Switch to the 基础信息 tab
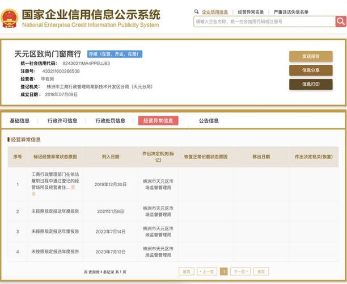Screen dimensions: 347x284 [x=19, y=120]
